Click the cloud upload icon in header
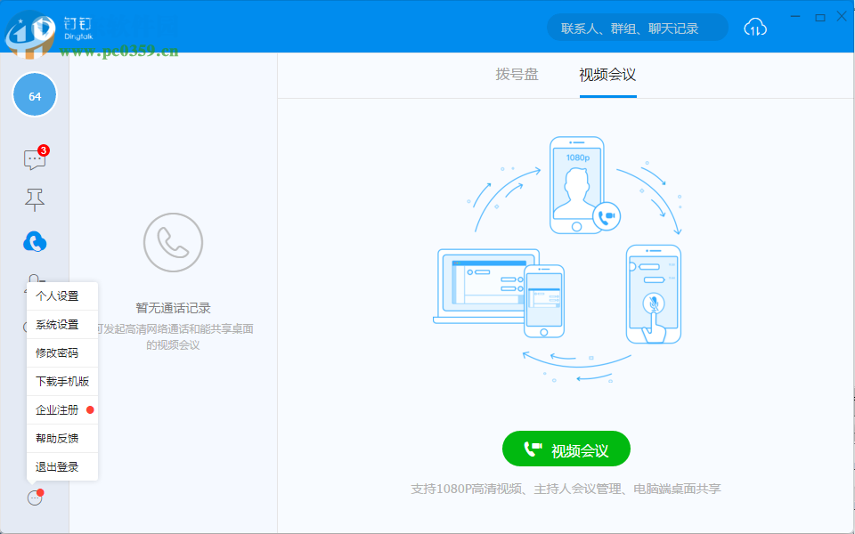855x534 pixels. (755, 28)
